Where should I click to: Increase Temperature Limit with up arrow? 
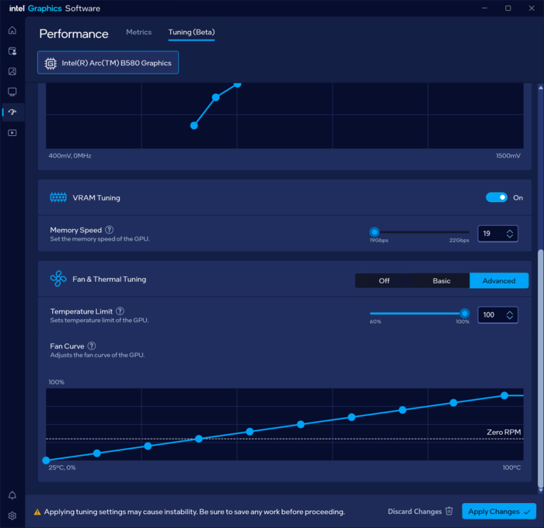tap(510, 312)
